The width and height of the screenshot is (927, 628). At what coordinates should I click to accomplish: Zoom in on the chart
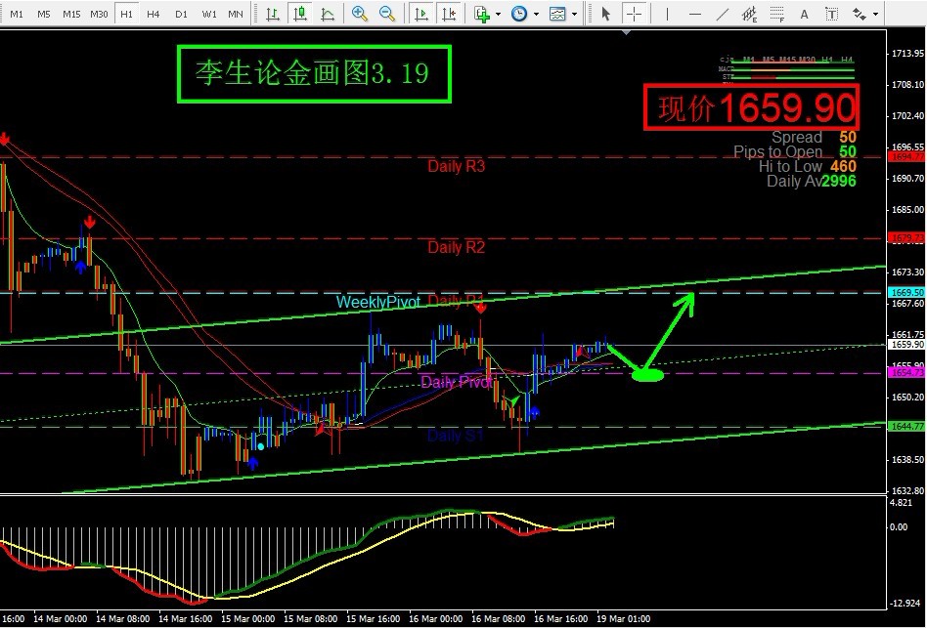coord(360,14)
